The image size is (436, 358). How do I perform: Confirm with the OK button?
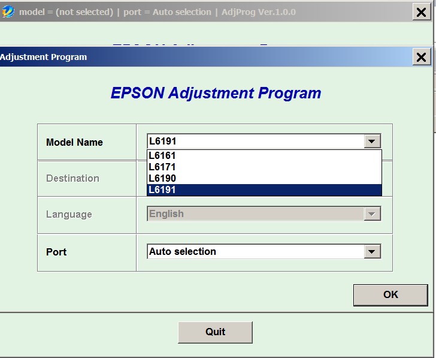click(390, 295)
